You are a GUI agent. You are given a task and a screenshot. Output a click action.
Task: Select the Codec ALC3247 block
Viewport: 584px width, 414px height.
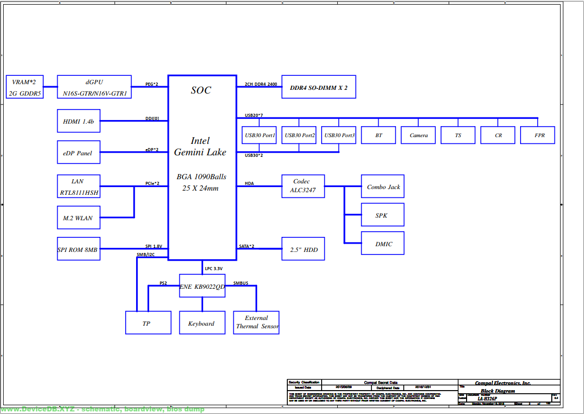(x=303, y=186)
